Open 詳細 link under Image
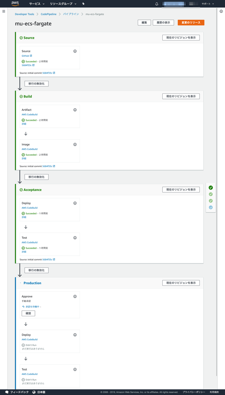This screenshot has height=395, width=225. click(x=24, y=159)
